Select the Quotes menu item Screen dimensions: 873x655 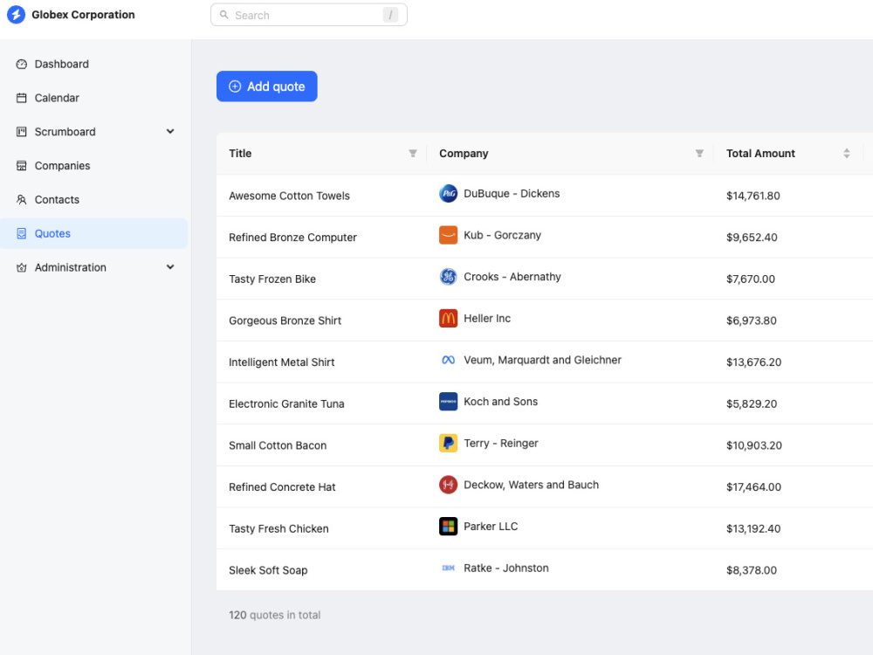tap(93, 234)
